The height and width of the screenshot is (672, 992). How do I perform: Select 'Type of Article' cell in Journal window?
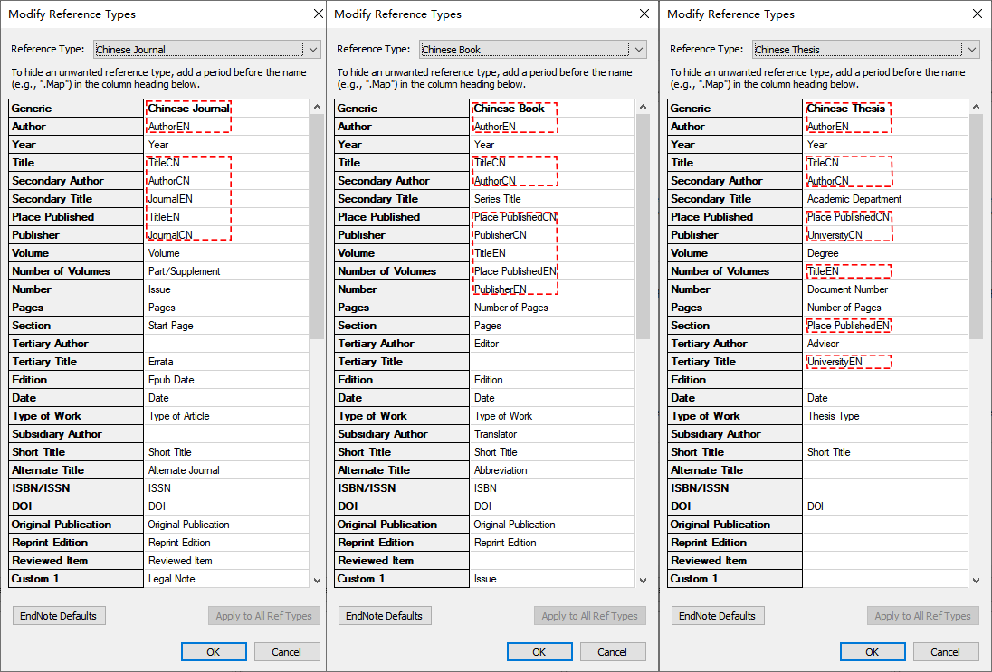(x=226, y=416)
